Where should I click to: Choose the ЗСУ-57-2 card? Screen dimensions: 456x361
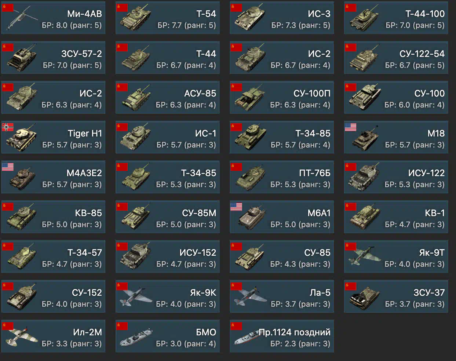point(53,58)
